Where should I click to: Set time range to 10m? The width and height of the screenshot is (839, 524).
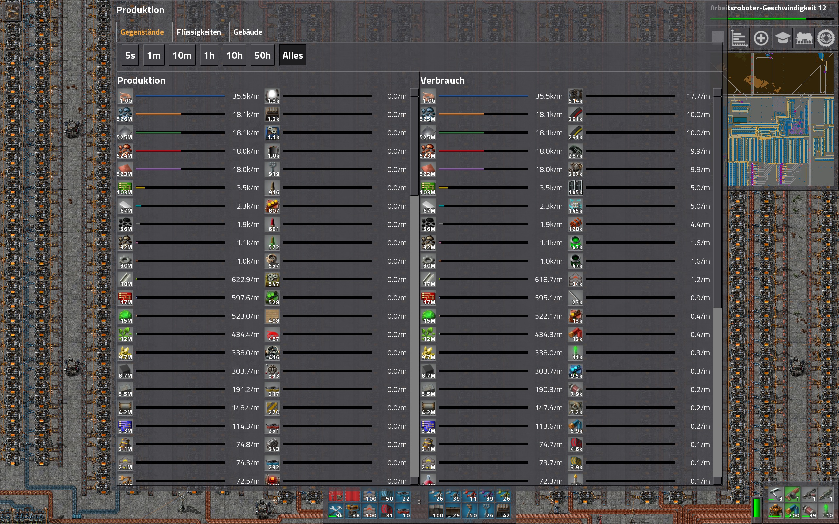coord(182,55)
